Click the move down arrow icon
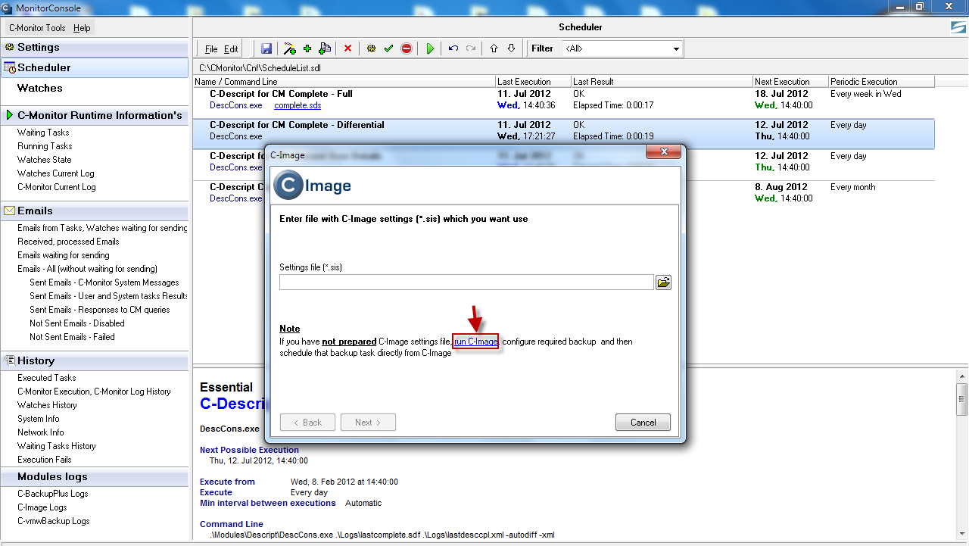Viewport: 969px width, 546px height. click(x=511, y=48)
